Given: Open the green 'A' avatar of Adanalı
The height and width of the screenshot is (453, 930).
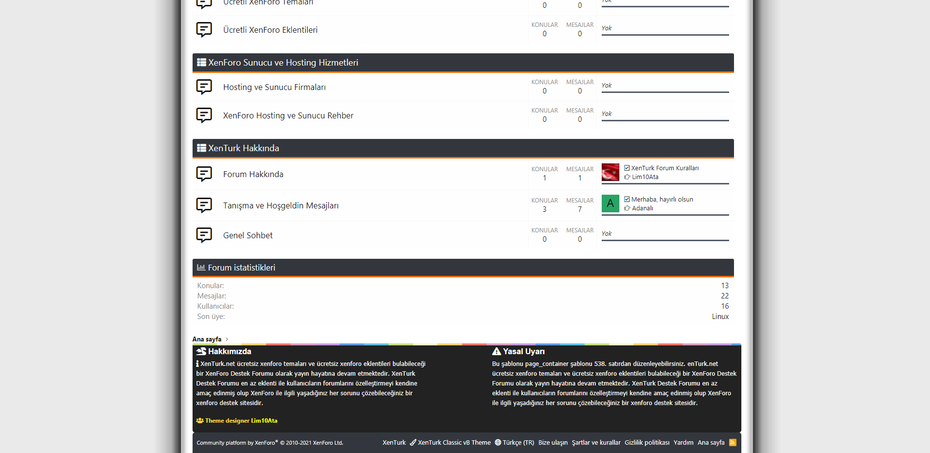Looking at the screenshot, I should (610, 204).
